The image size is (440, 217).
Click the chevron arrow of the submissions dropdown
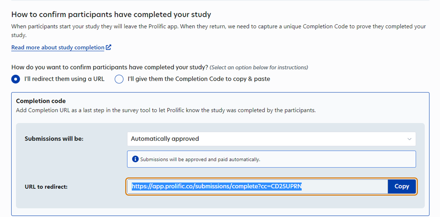point(409,139)
